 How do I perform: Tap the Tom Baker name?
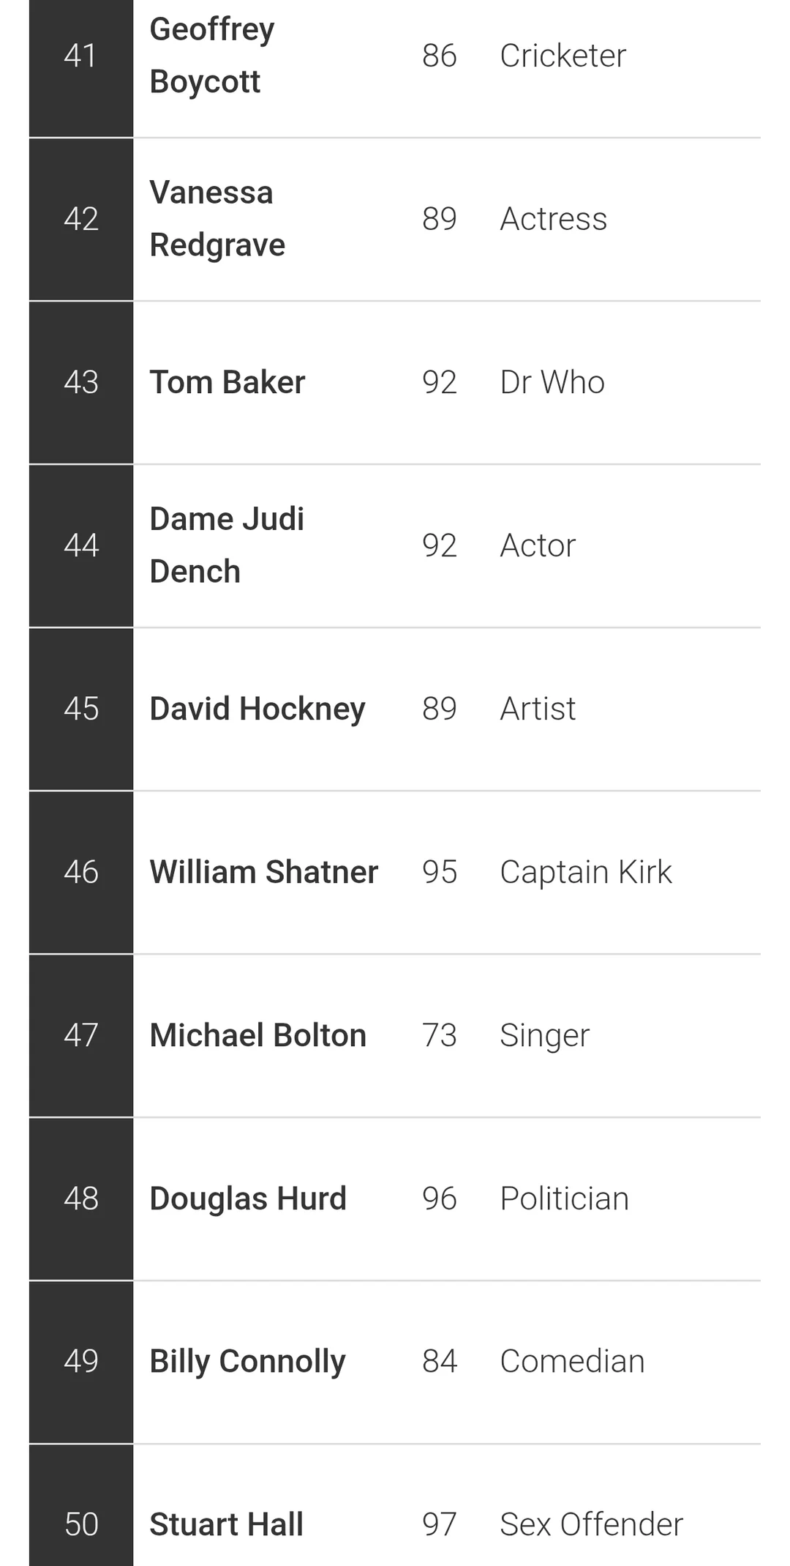click(x=227, y=382)
